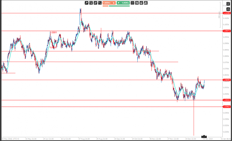This screenshot has height=141, width=232.
Task: Select the 1.09975 price level tag
Action: coord(226,31)
